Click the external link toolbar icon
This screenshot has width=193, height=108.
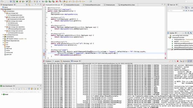[90, 1]
